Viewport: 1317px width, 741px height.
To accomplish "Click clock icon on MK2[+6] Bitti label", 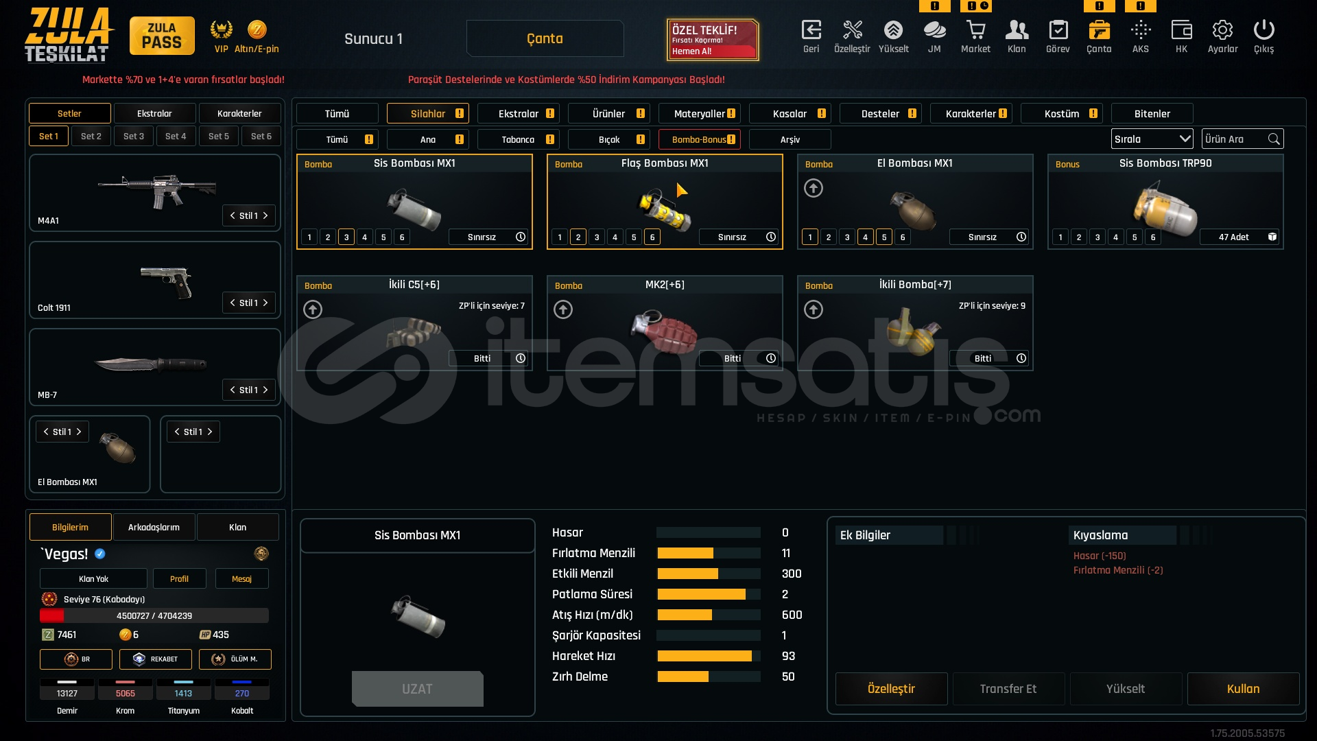I will [x=771, y=358].
